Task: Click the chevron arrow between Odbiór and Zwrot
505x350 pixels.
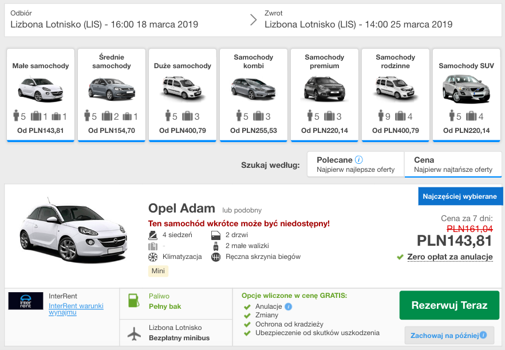Action: pyautogui.click(x=254, y=20)
